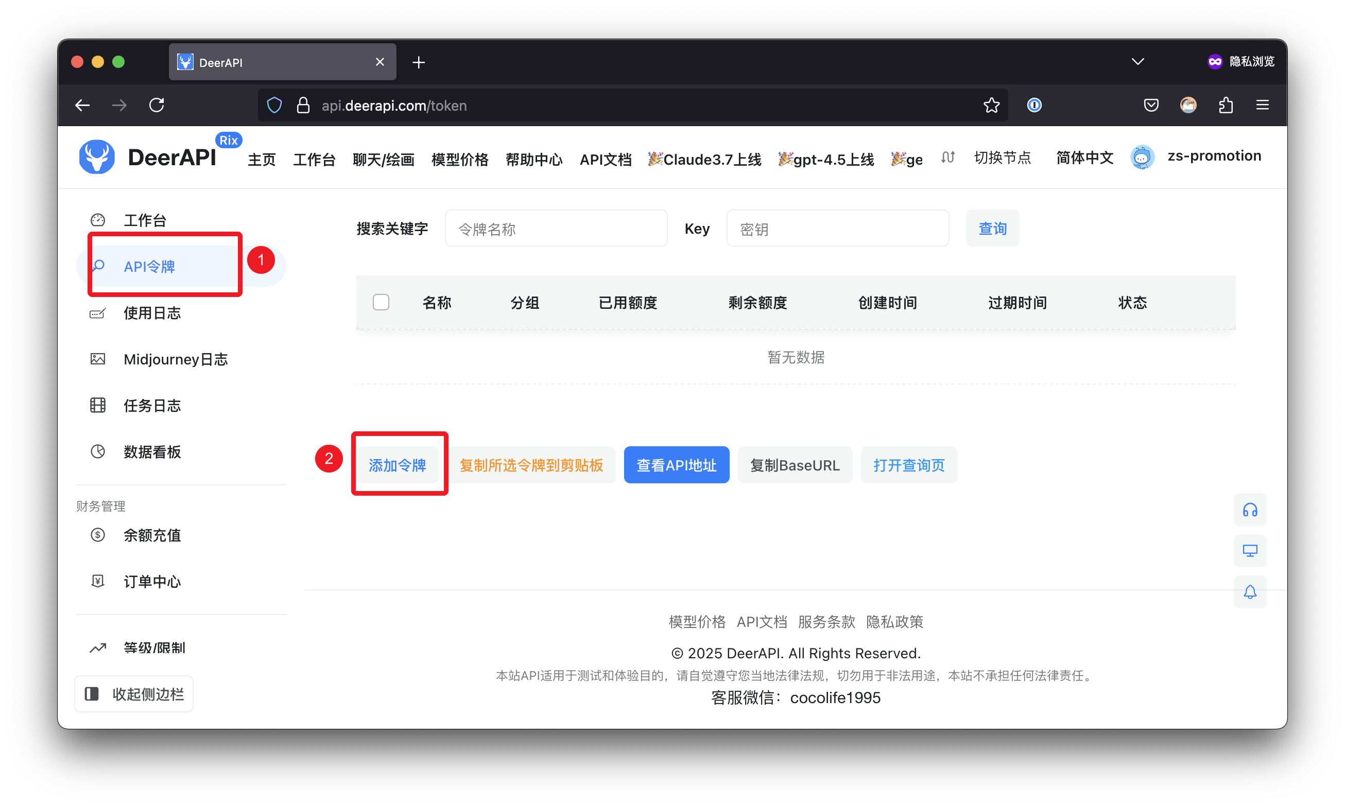This screenshot has height=805, width=1345.
Task: Open the footer API文档 link
Action: [762, 622]
